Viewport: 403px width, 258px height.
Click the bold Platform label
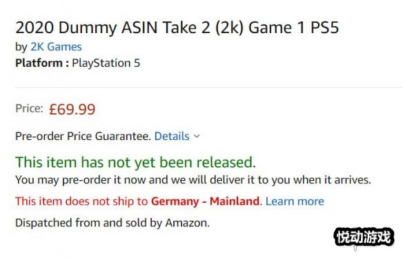42,63
